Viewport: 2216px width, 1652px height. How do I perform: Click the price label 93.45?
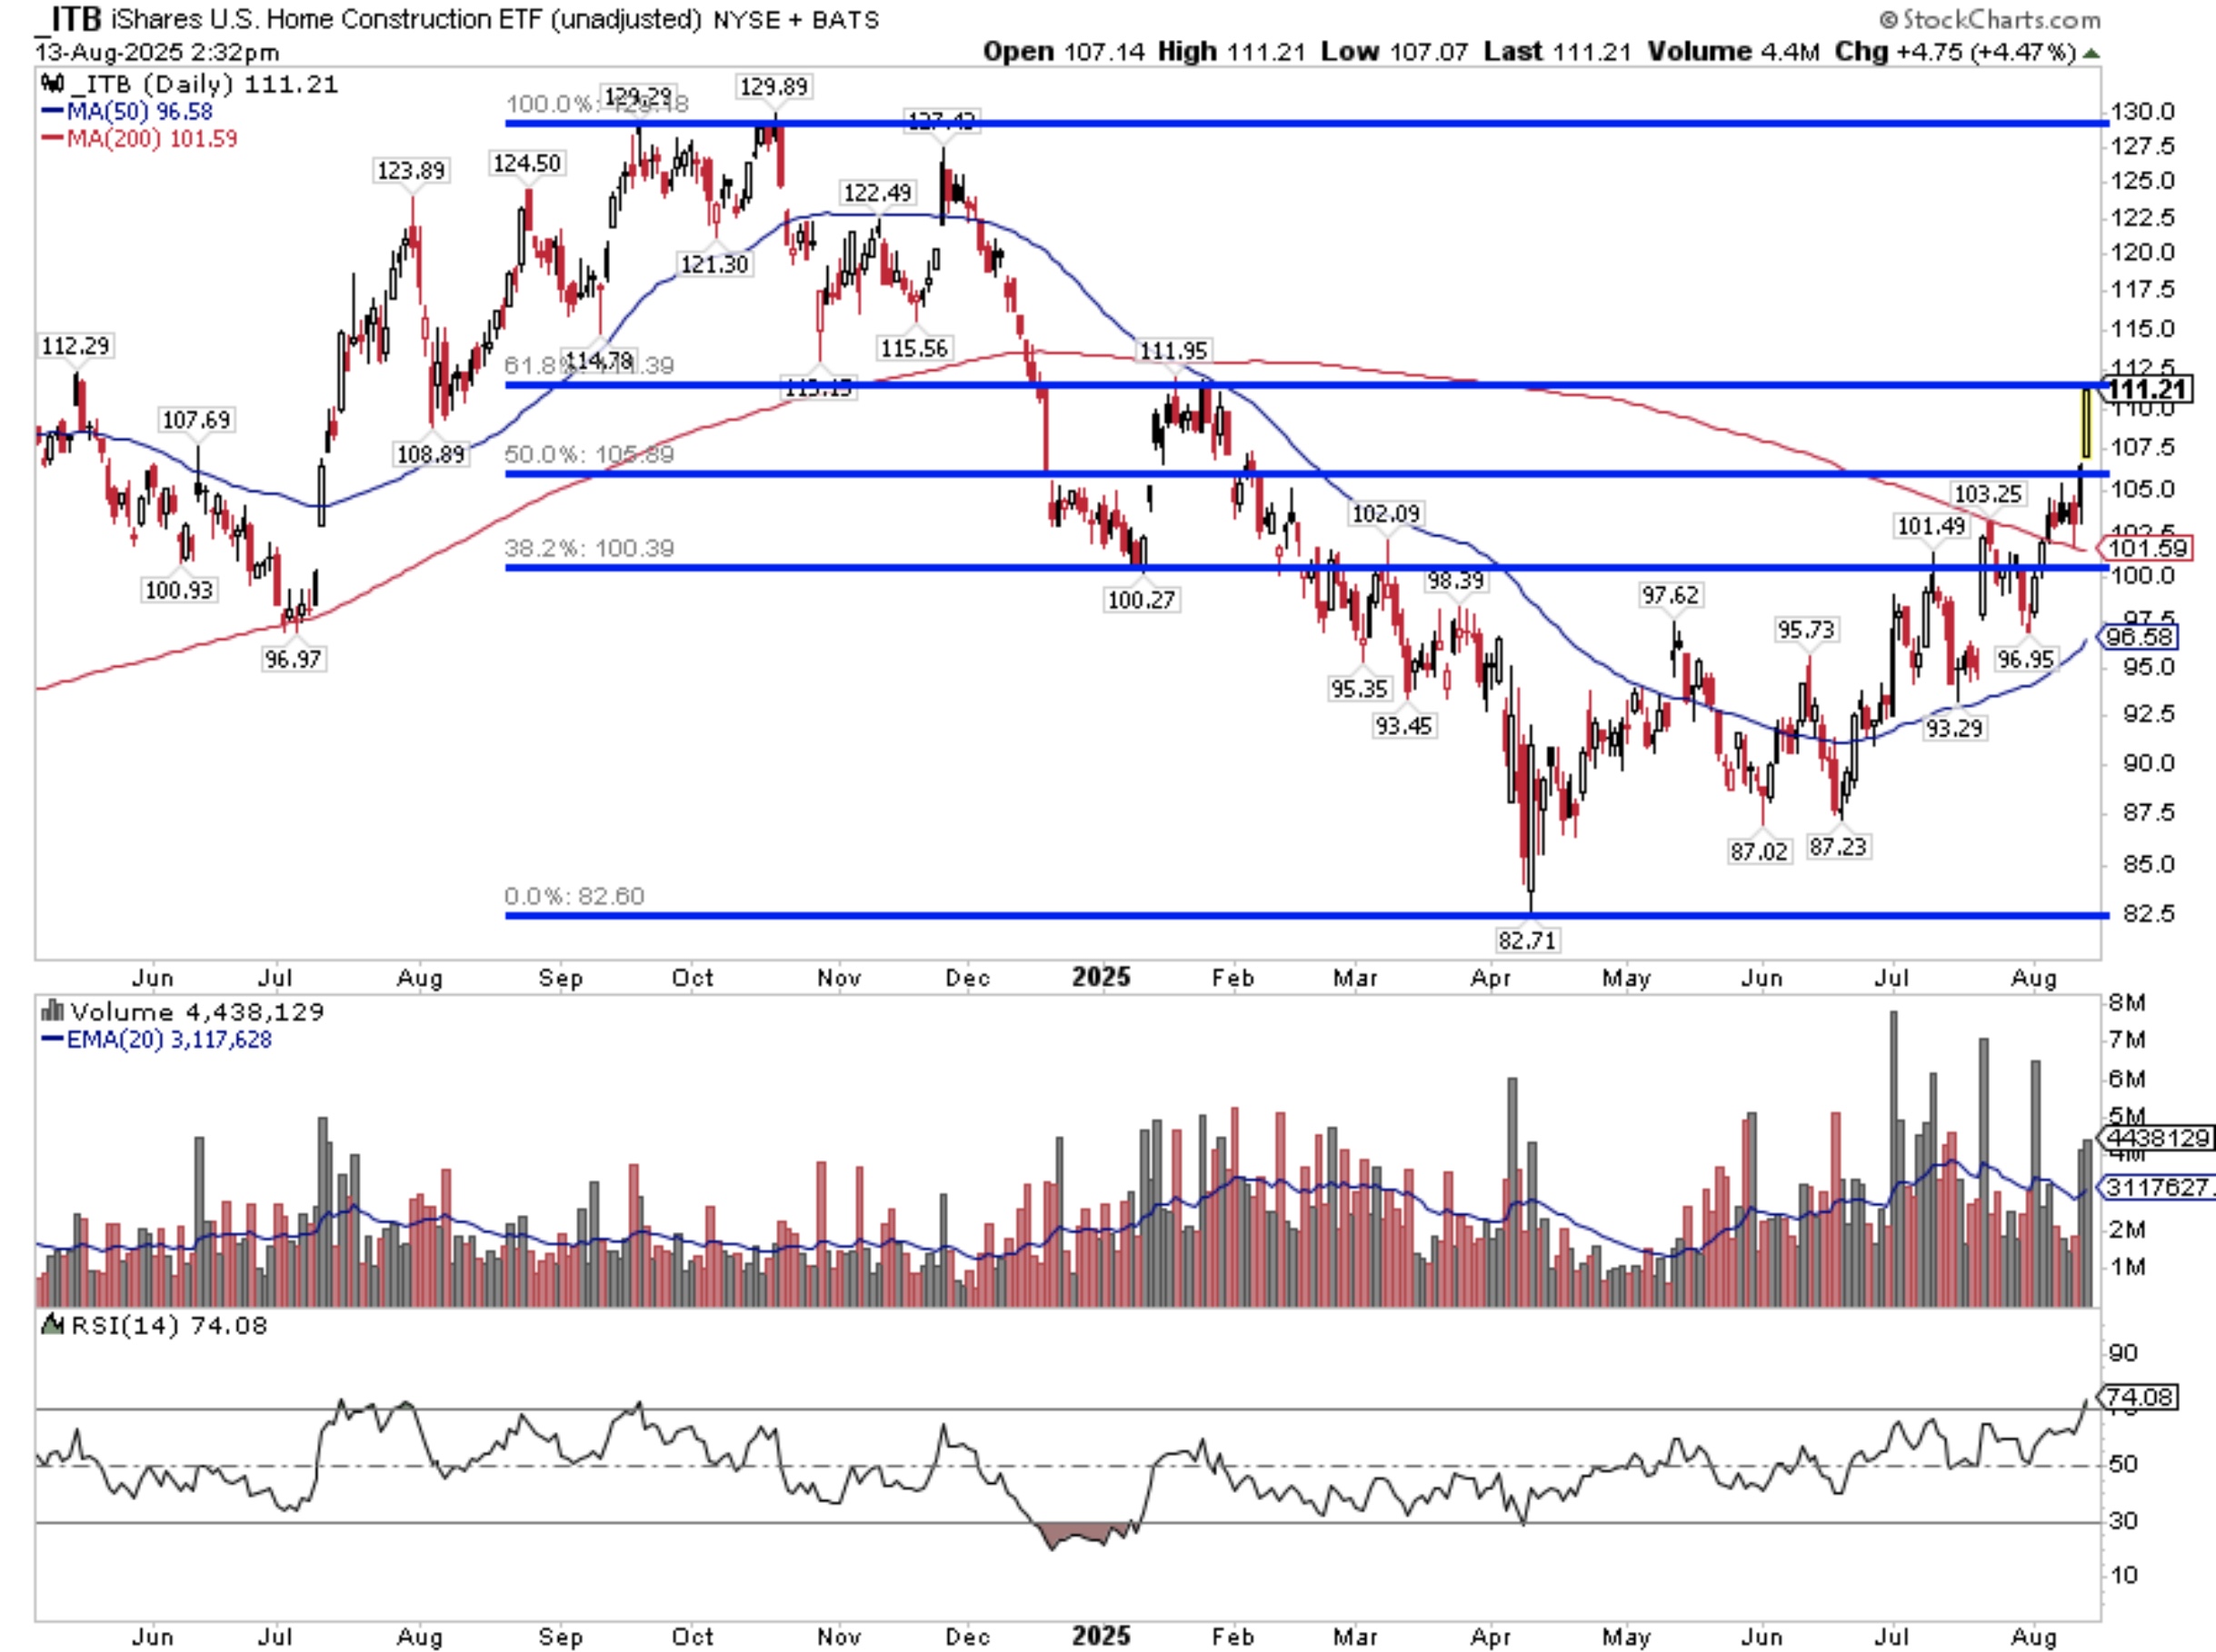[1404, 726]
